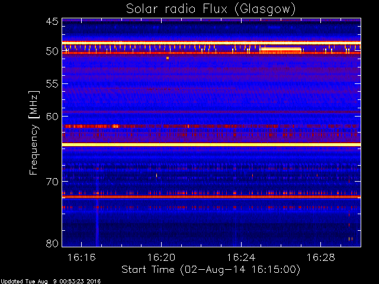Click the '50' frequency tick label

pyautogui.click(x=52, y=51)
